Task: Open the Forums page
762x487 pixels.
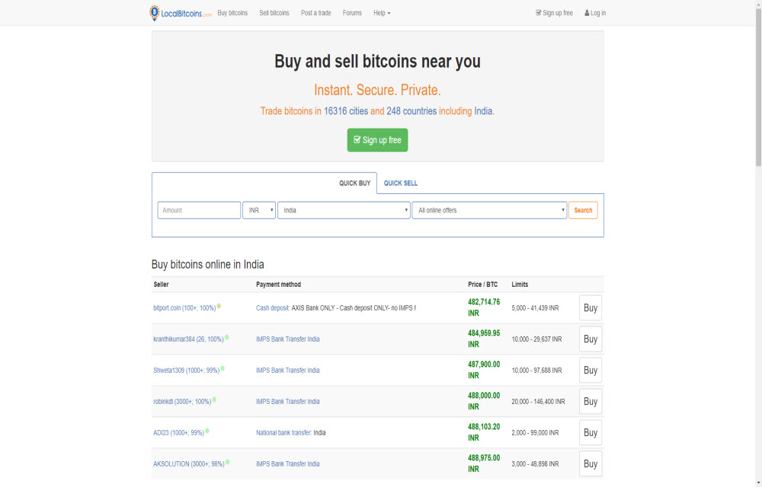Action: tap(352, 13)
